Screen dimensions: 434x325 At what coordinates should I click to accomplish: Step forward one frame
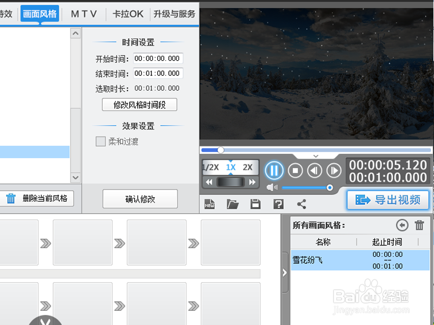(334, 171)
